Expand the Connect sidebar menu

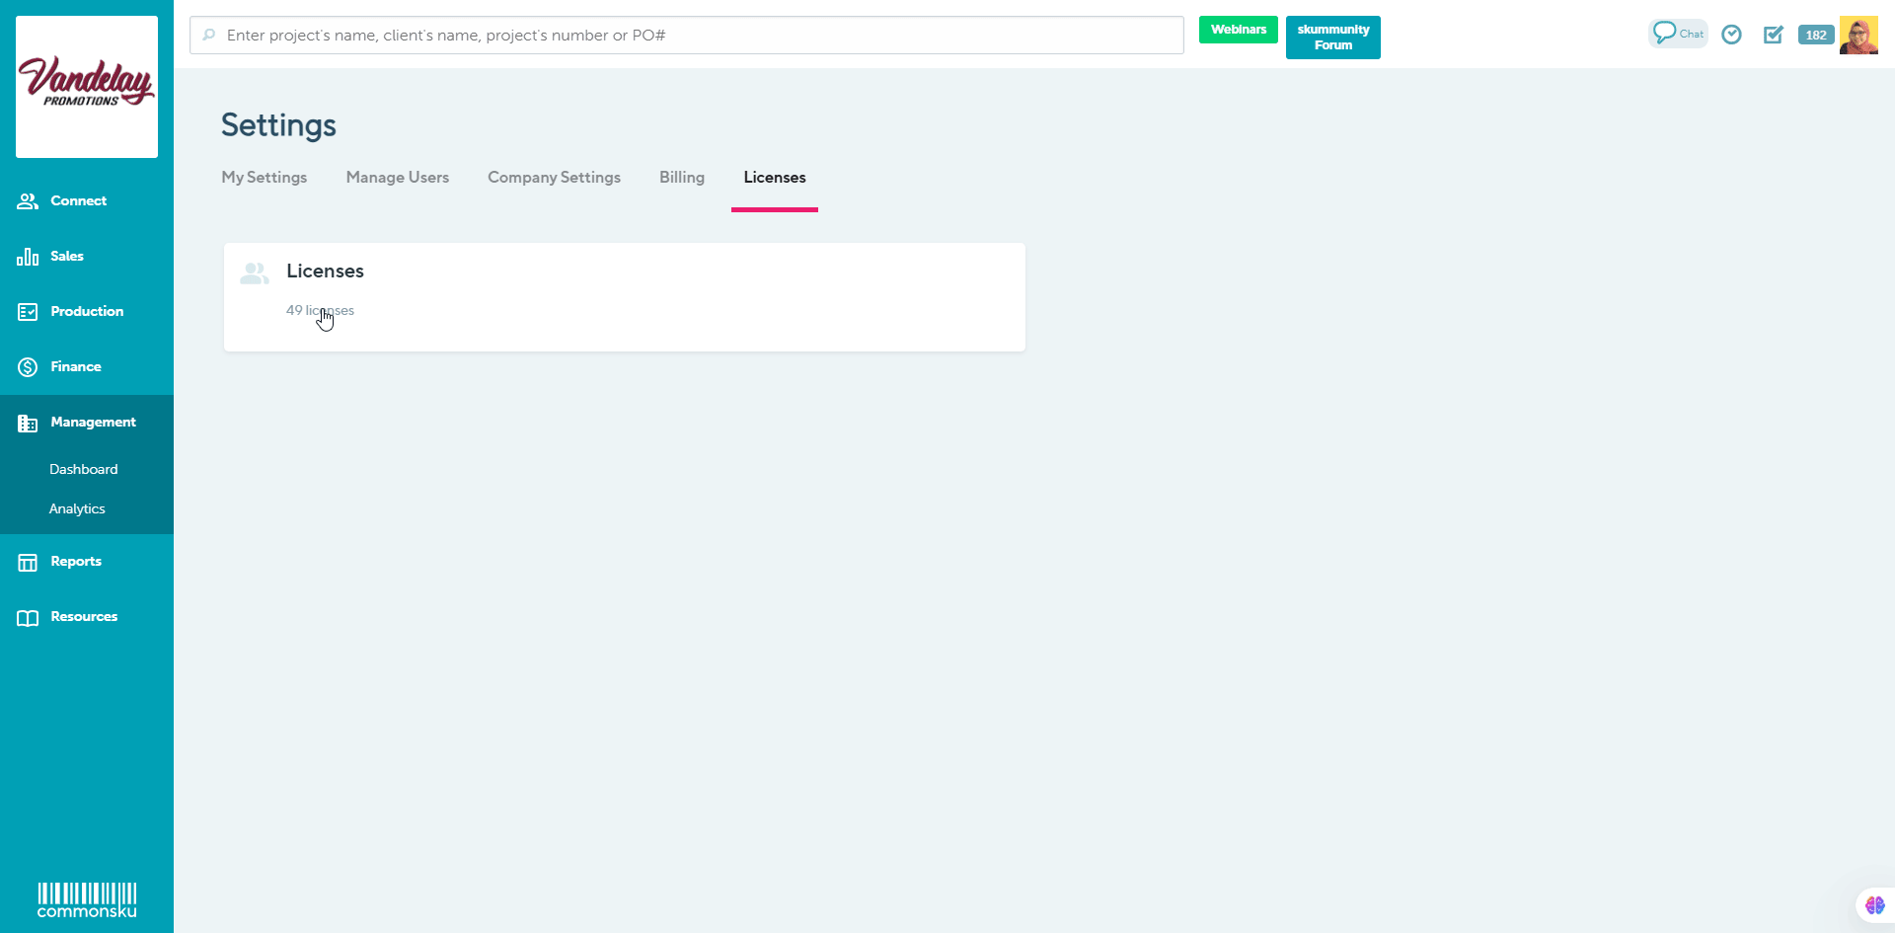tap(78, 200)
